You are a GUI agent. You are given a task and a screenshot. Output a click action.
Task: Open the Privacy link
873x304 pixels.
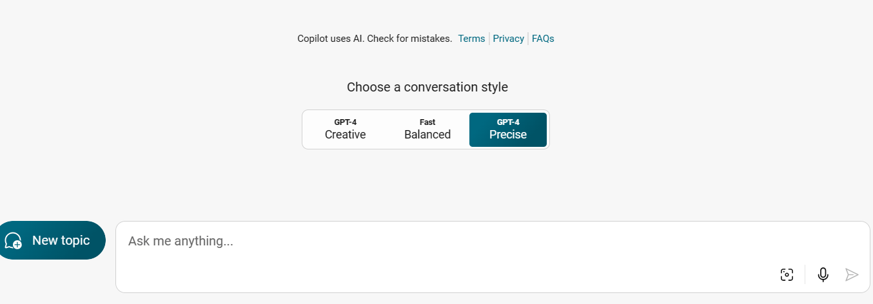(508, 39)
